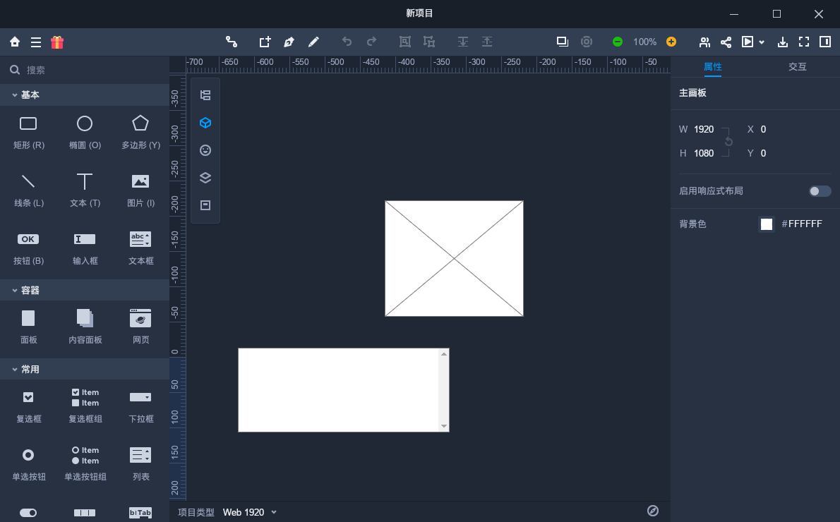Select the pencil drawing tool
This screenshot has width=840, height=522.
pos(313,42)
